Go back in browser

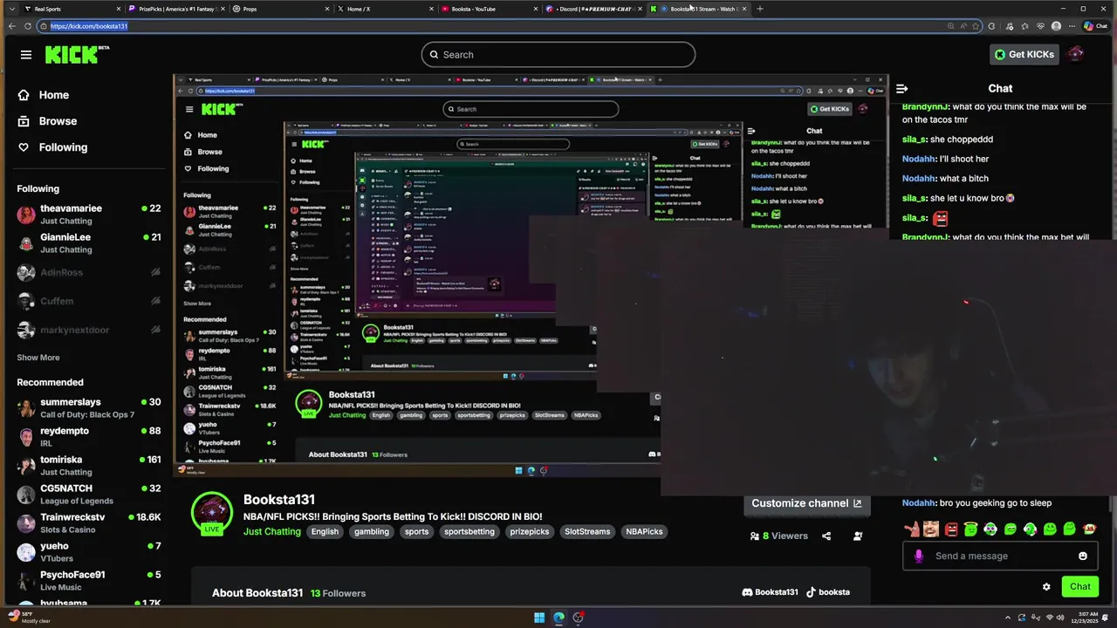pyautogui.click(x=11, y=26)
